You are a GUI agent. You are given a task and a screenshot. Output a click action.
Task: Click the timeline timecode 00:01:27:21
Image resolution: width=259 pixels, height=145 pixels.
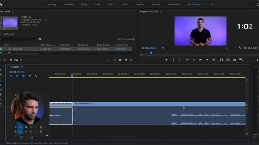17,72
